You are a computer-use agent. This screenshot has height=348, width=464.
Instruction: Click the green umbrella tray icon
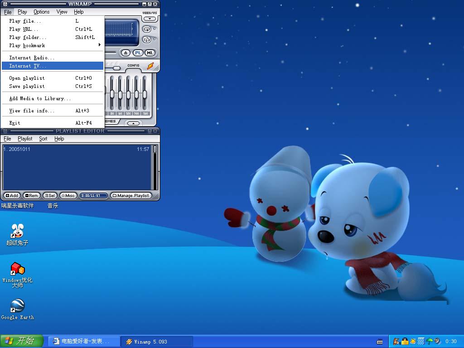[430, 342]
